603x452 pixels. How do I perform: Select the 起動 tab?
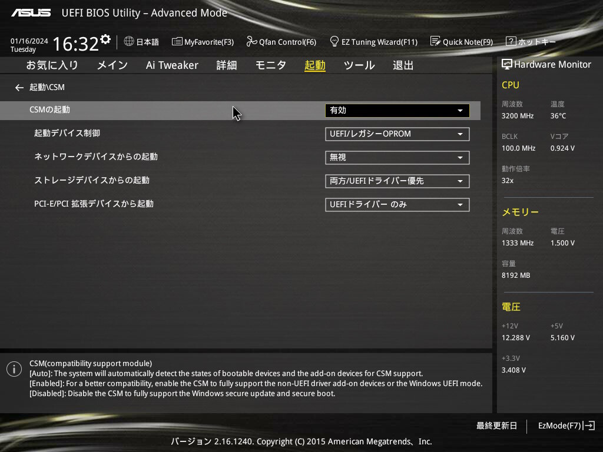[x=314, y=65]
